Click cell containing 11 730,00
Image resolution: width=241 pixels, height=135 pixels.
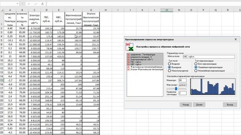34,32
